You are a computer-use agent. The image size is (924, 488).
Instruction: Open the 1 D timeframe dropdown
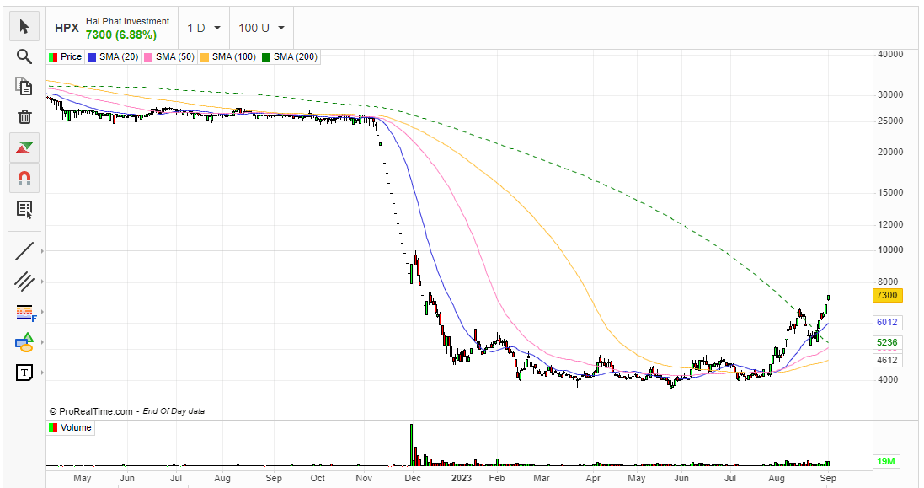(202, 27)
